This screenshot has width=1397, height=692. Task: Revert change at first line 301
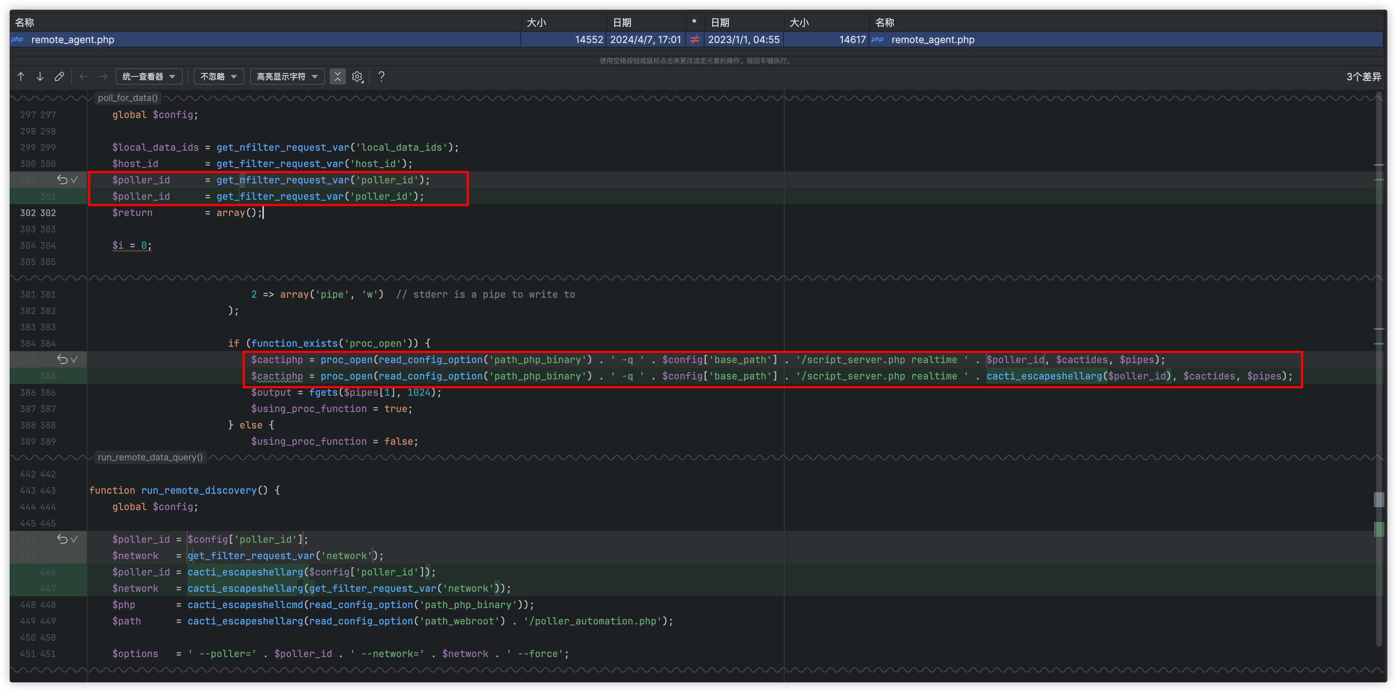(x=62, y=180)
